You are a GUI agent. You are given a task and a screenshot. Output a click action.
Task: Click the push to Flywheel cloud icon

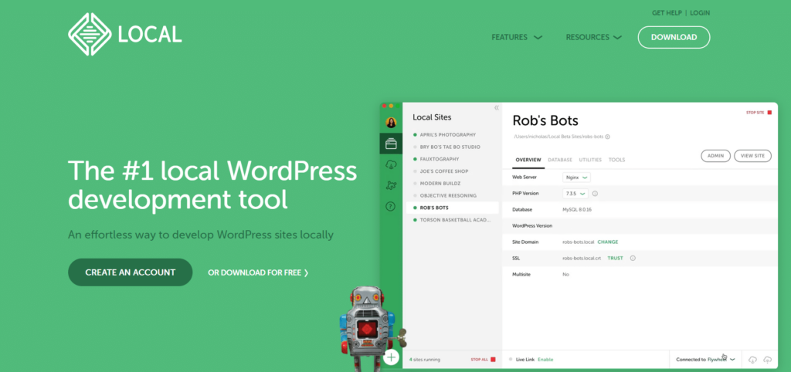768,360
